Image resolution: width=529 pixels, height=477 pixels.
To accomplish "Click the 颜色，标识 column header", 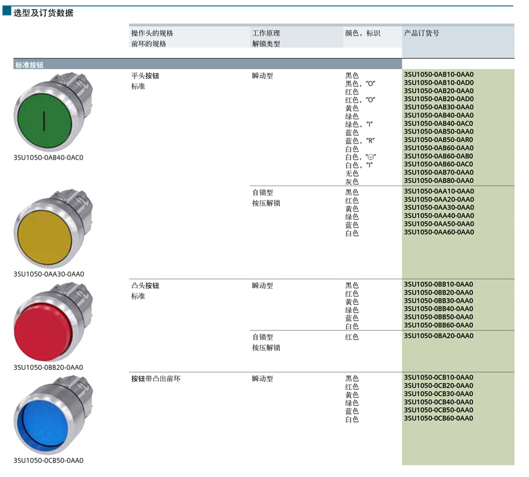I will pos(362,33).
